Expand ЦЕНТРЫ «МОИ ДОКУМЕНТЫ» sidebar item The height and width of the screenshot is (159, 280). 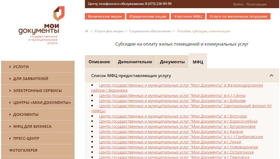[38, 102]
